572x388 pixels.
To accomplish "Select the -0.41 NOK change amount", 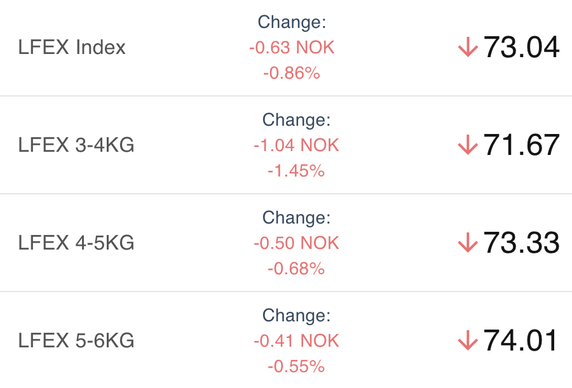I will 296,341.
